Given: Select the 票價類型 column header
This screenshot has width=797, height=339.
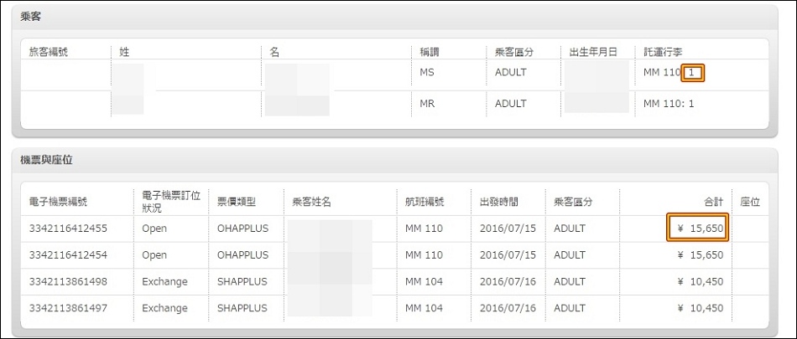Looking at the screenshot, I should (x=237, y=202).
